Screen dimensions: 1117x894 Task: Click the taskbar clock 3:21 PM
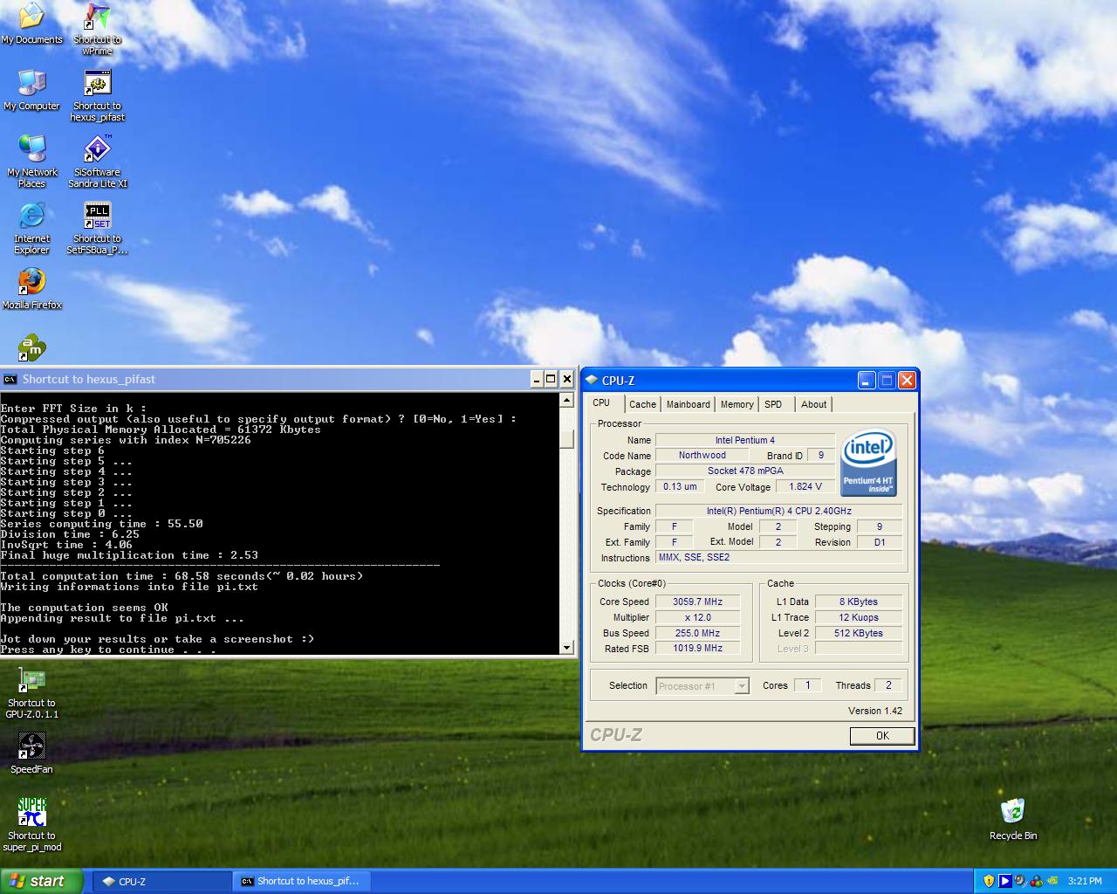click(1085, 881)
